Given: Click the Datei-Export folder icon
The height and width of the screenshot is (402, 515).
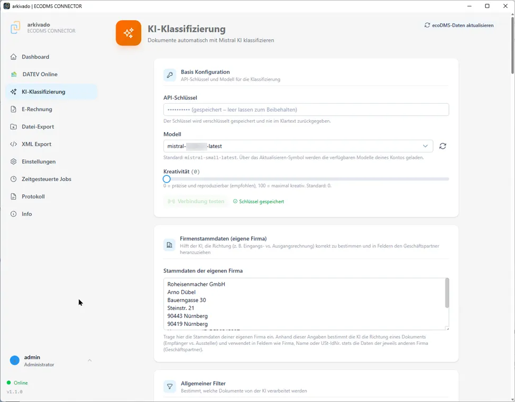Looking at the screenshot, I should pos(13,126).
